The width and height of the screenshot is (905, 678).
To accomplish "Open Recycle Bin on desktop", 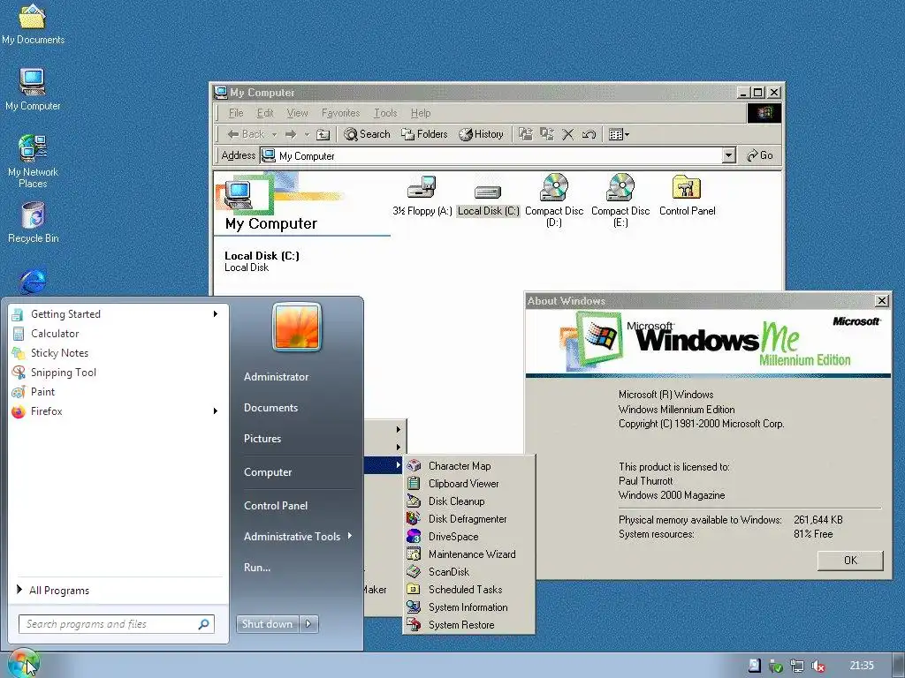I will [33, 222].
